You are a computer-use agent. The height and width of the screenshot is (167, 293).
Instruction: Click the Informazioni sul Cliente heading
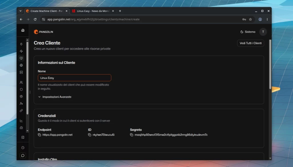[56, 63]
